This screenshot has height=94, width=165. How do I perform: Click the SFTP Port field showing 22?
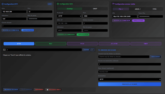pos(40,12)
